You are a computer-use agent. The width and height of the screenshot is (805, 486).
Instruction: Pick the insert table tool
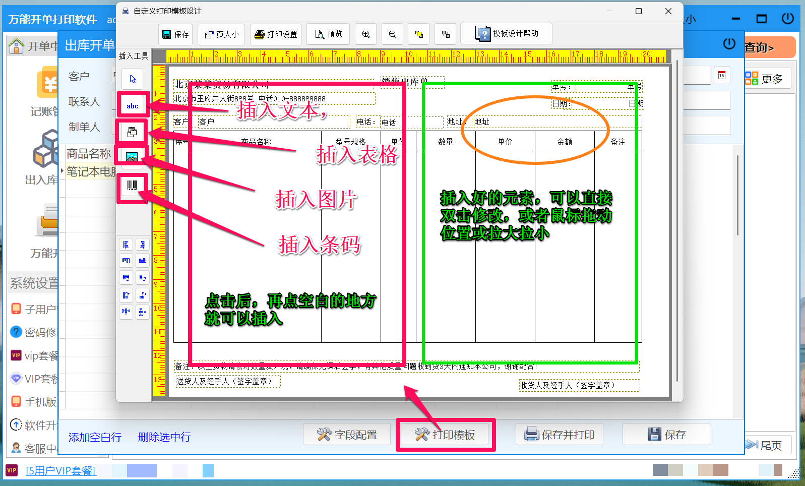pyautogui.click(x=132, y=132)
